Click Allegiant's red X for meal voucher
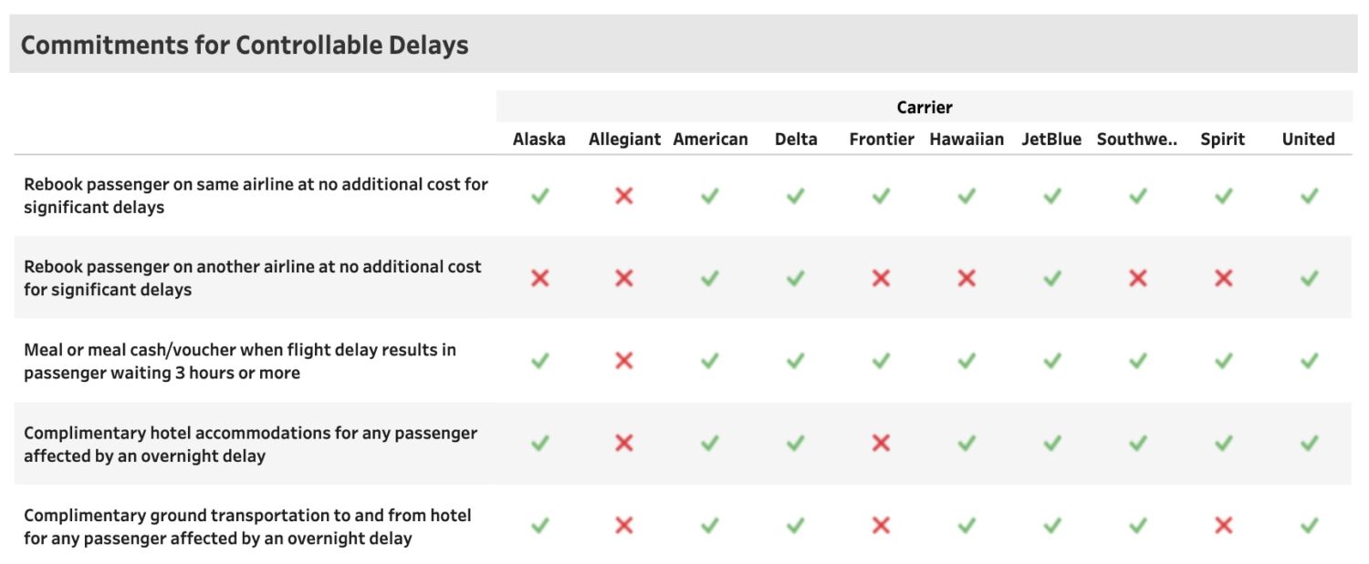Screen dimensions: 1369x564 click(624, 361)
